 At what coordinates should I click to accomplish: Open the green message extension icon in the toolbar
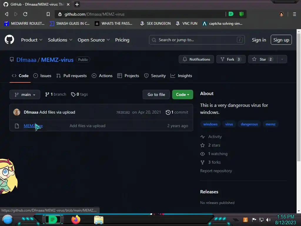[x=231, y=14]
